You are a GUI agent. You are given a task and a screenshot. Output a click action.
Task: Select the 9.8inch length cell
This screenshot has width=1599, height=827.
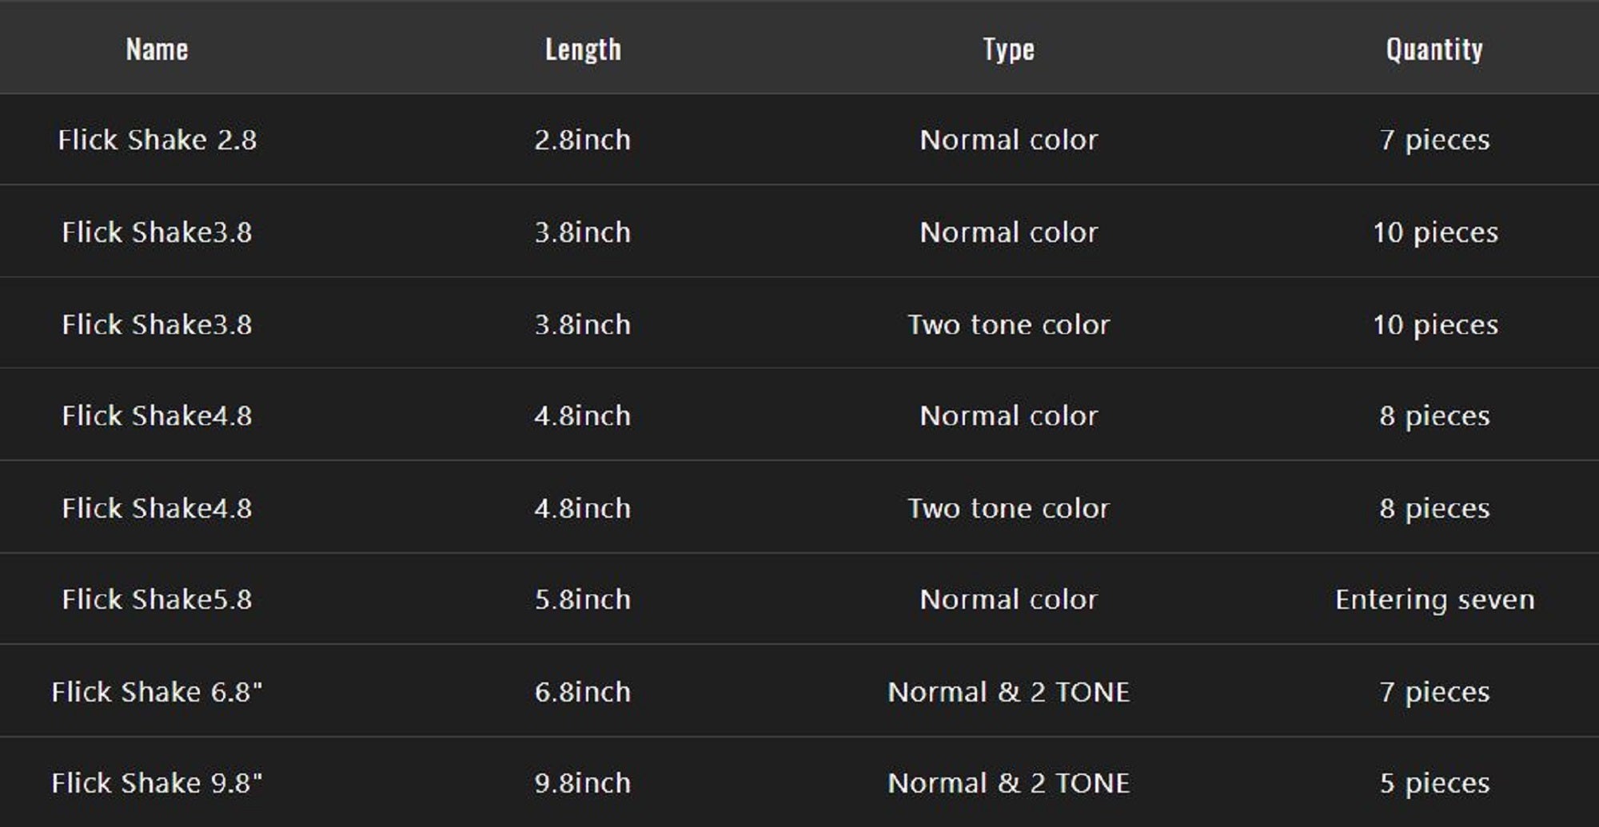[583, 783]
